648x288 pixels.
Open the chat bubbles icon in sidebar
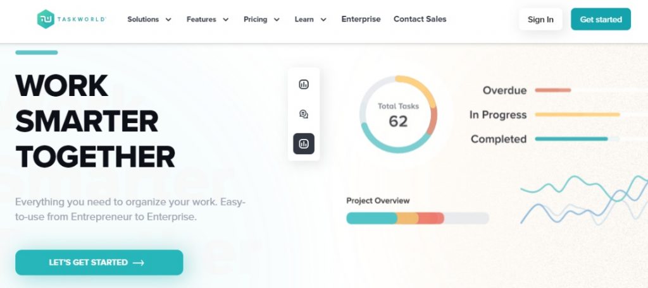304,114
